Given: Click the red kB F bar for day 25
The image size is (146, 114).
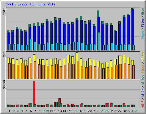Looking at the screenshot, I should click(x=111, y=105).
